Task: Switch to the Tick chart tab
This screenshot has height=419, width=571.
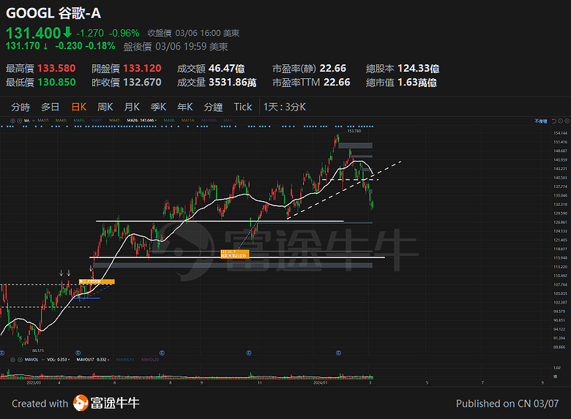Action: 243,107
